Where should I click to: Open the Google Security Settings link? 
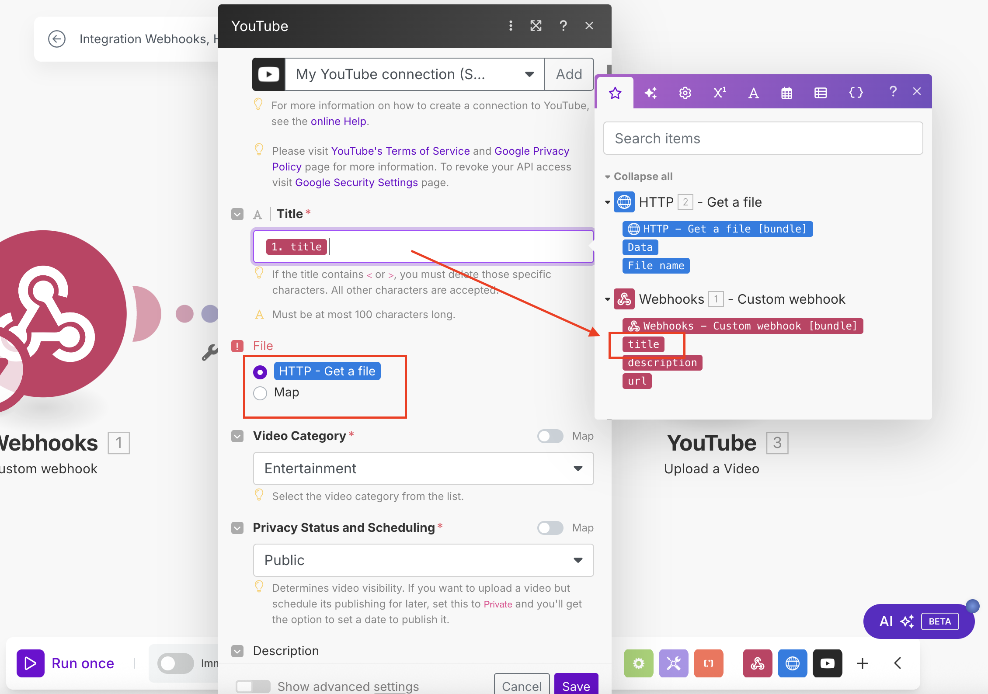(356, 183)
